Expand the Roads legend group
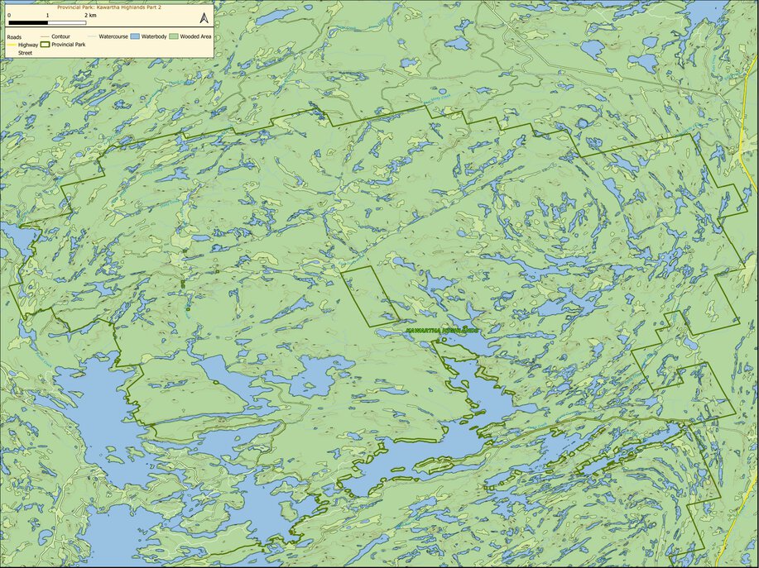Image resolution: width=759 pixels, height=568 pixels. click(15, 36)
